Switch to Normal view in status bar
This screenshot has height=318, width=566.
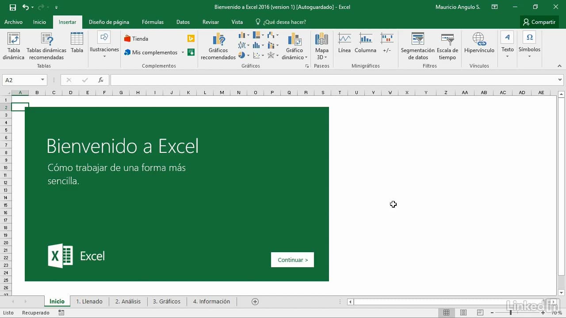click(x=447, y=313)
